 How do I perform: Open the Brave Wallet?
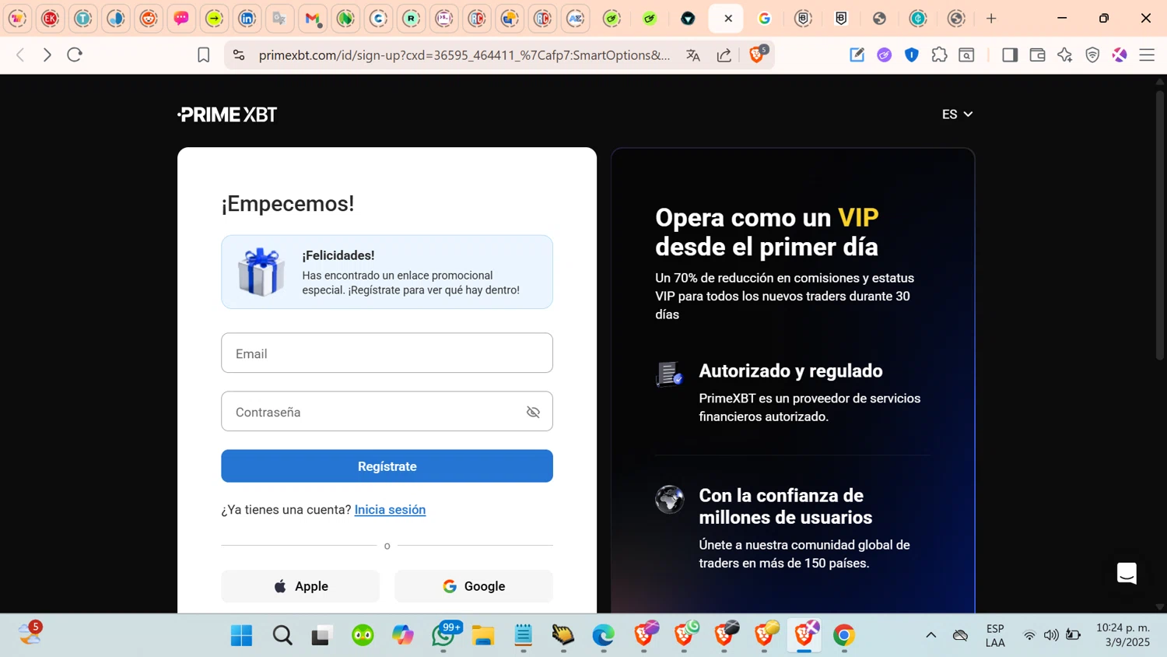1037,54
